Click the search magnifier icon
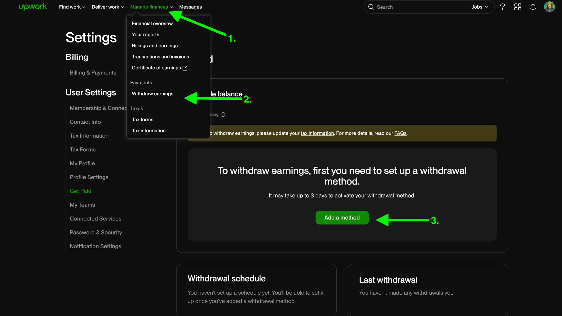 click(371, 7)
